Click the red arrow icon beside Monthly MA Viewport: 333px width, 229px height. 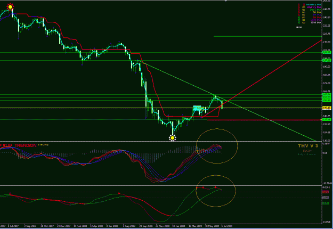299,5
